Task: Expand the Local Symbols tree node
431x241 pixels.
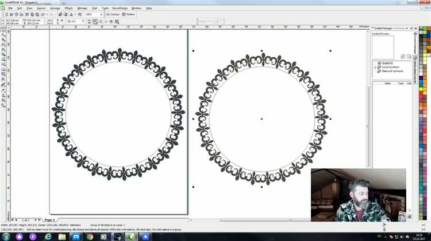Action: tap(375, 67)
